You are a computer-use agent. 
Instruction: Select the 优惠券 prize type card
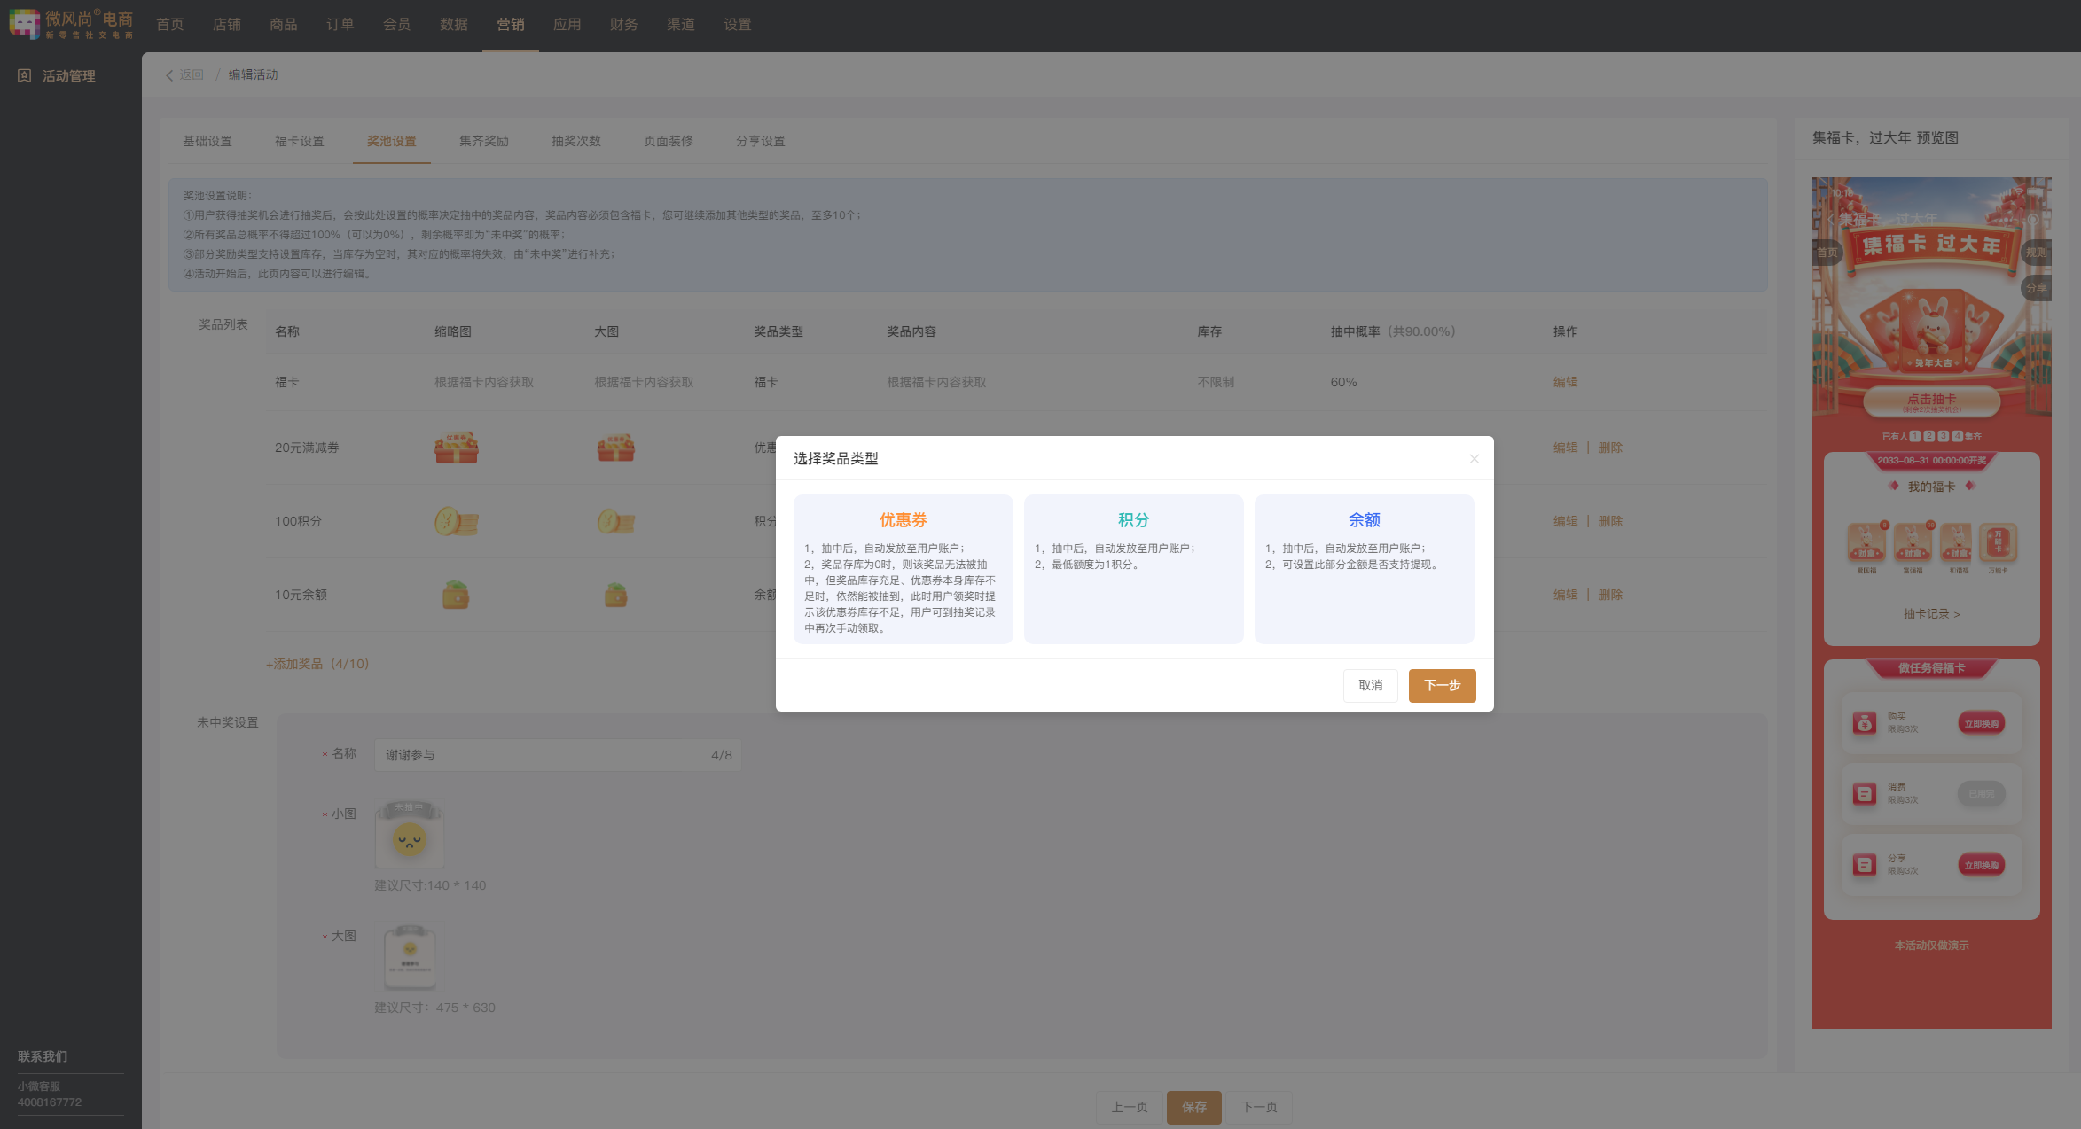coord(903,568)
